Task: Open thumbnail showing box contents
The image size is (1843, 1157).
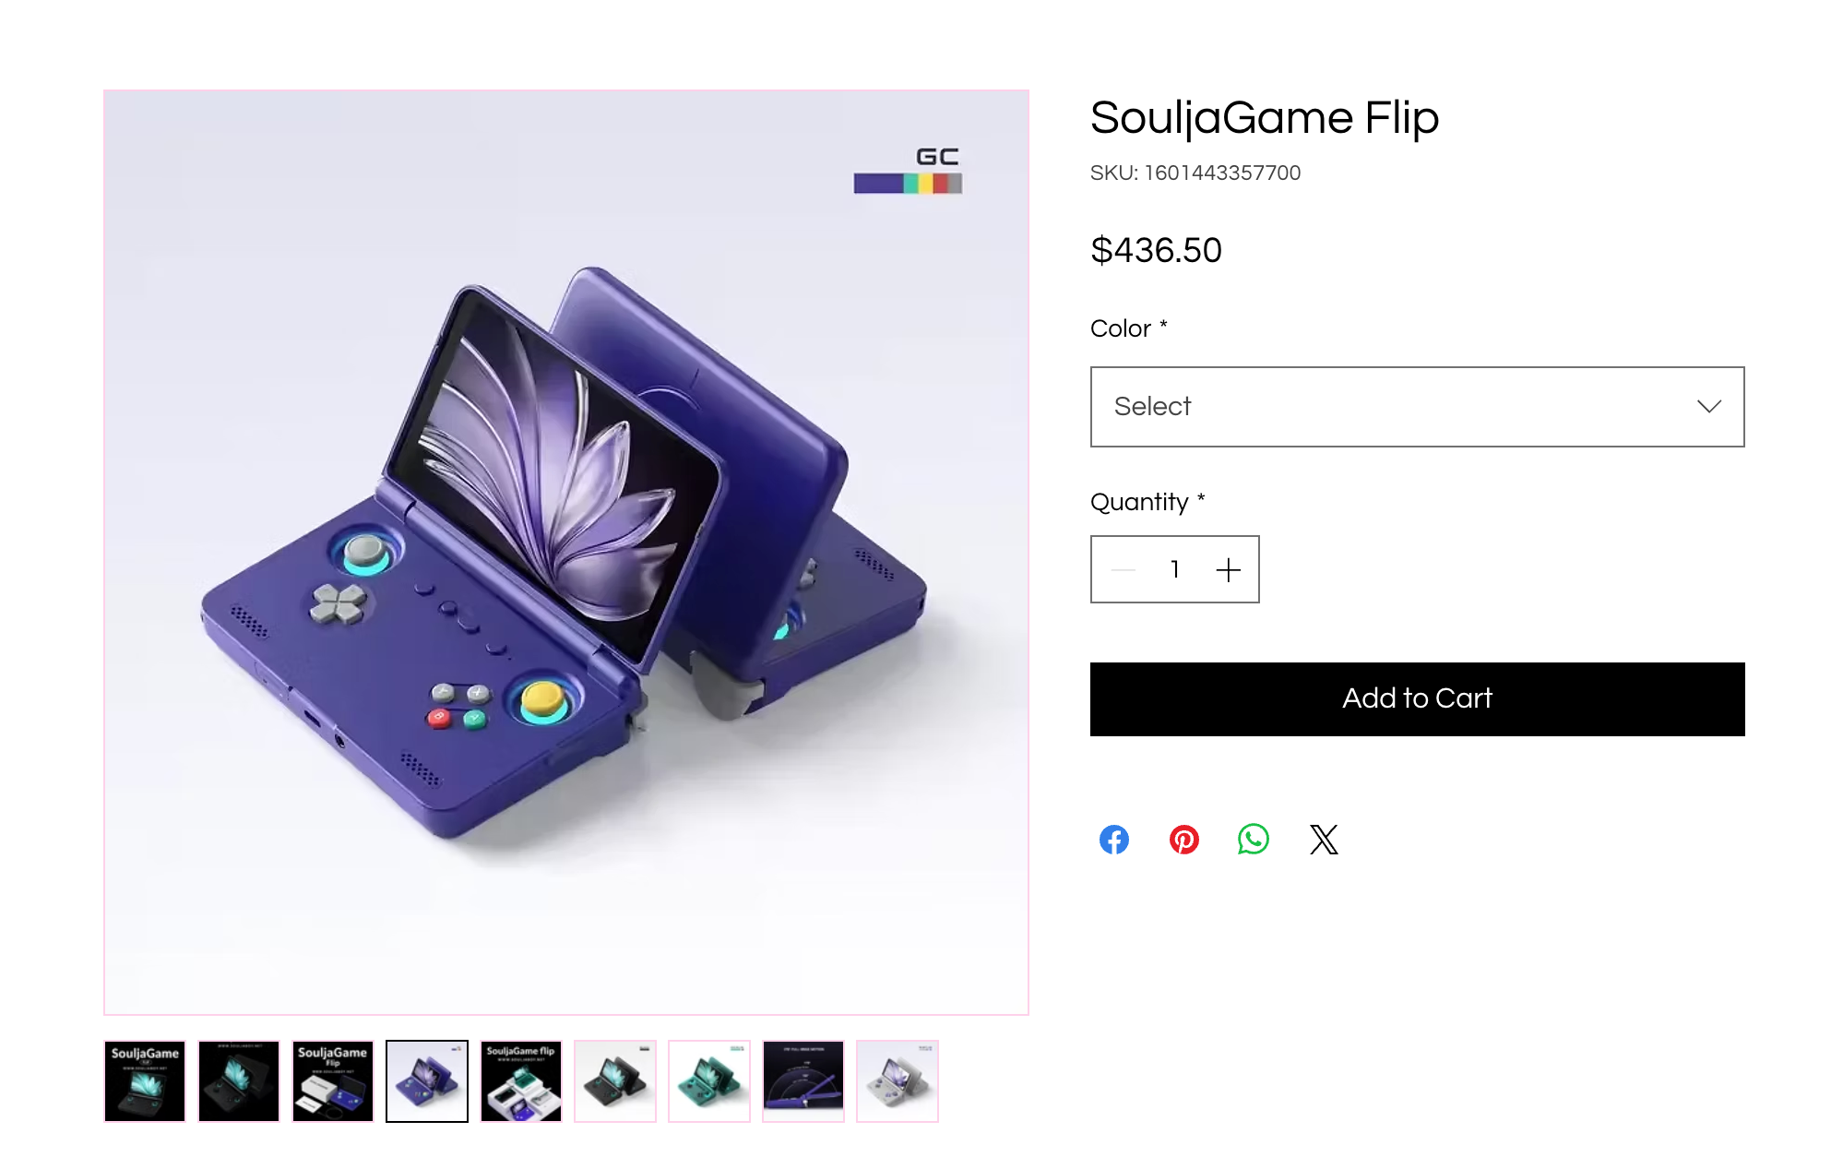Action: (333, 1081)
